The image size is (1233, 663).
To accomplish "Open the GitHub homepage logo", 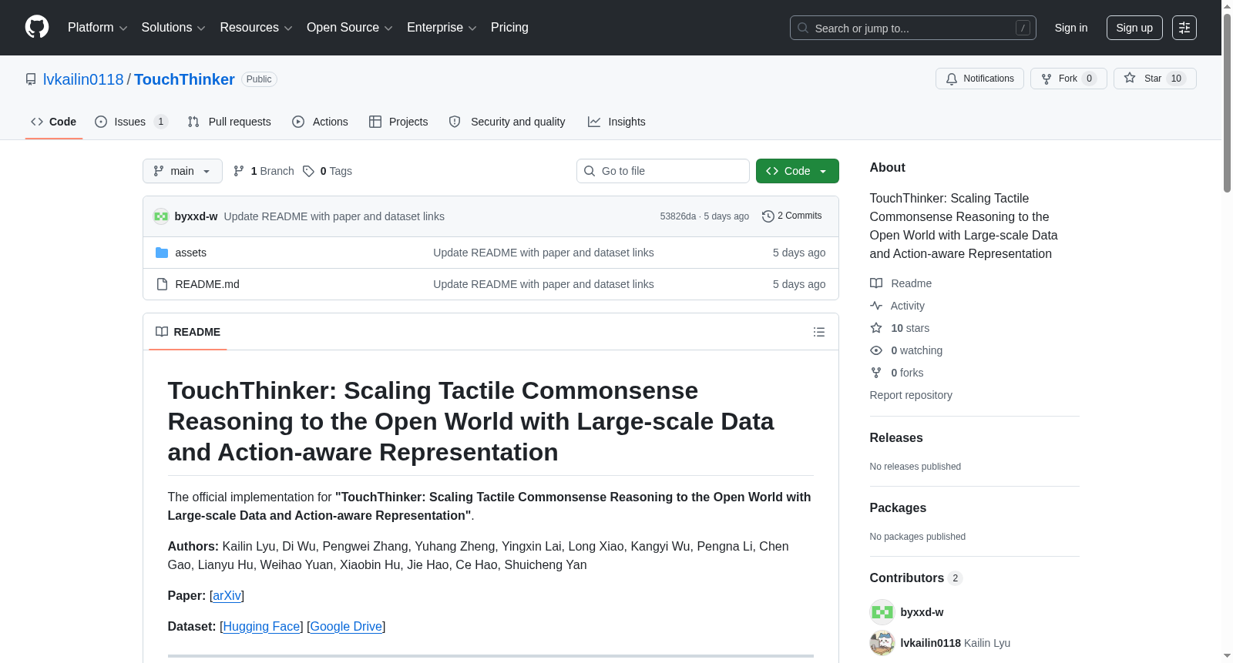I will pos(37,28).
